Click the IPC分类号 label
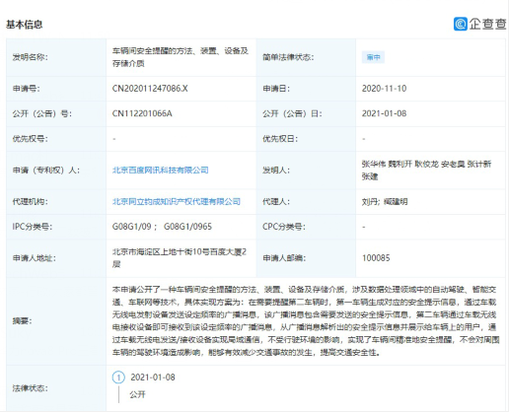This screenshot has height=412, width=509. coord(33,227)
